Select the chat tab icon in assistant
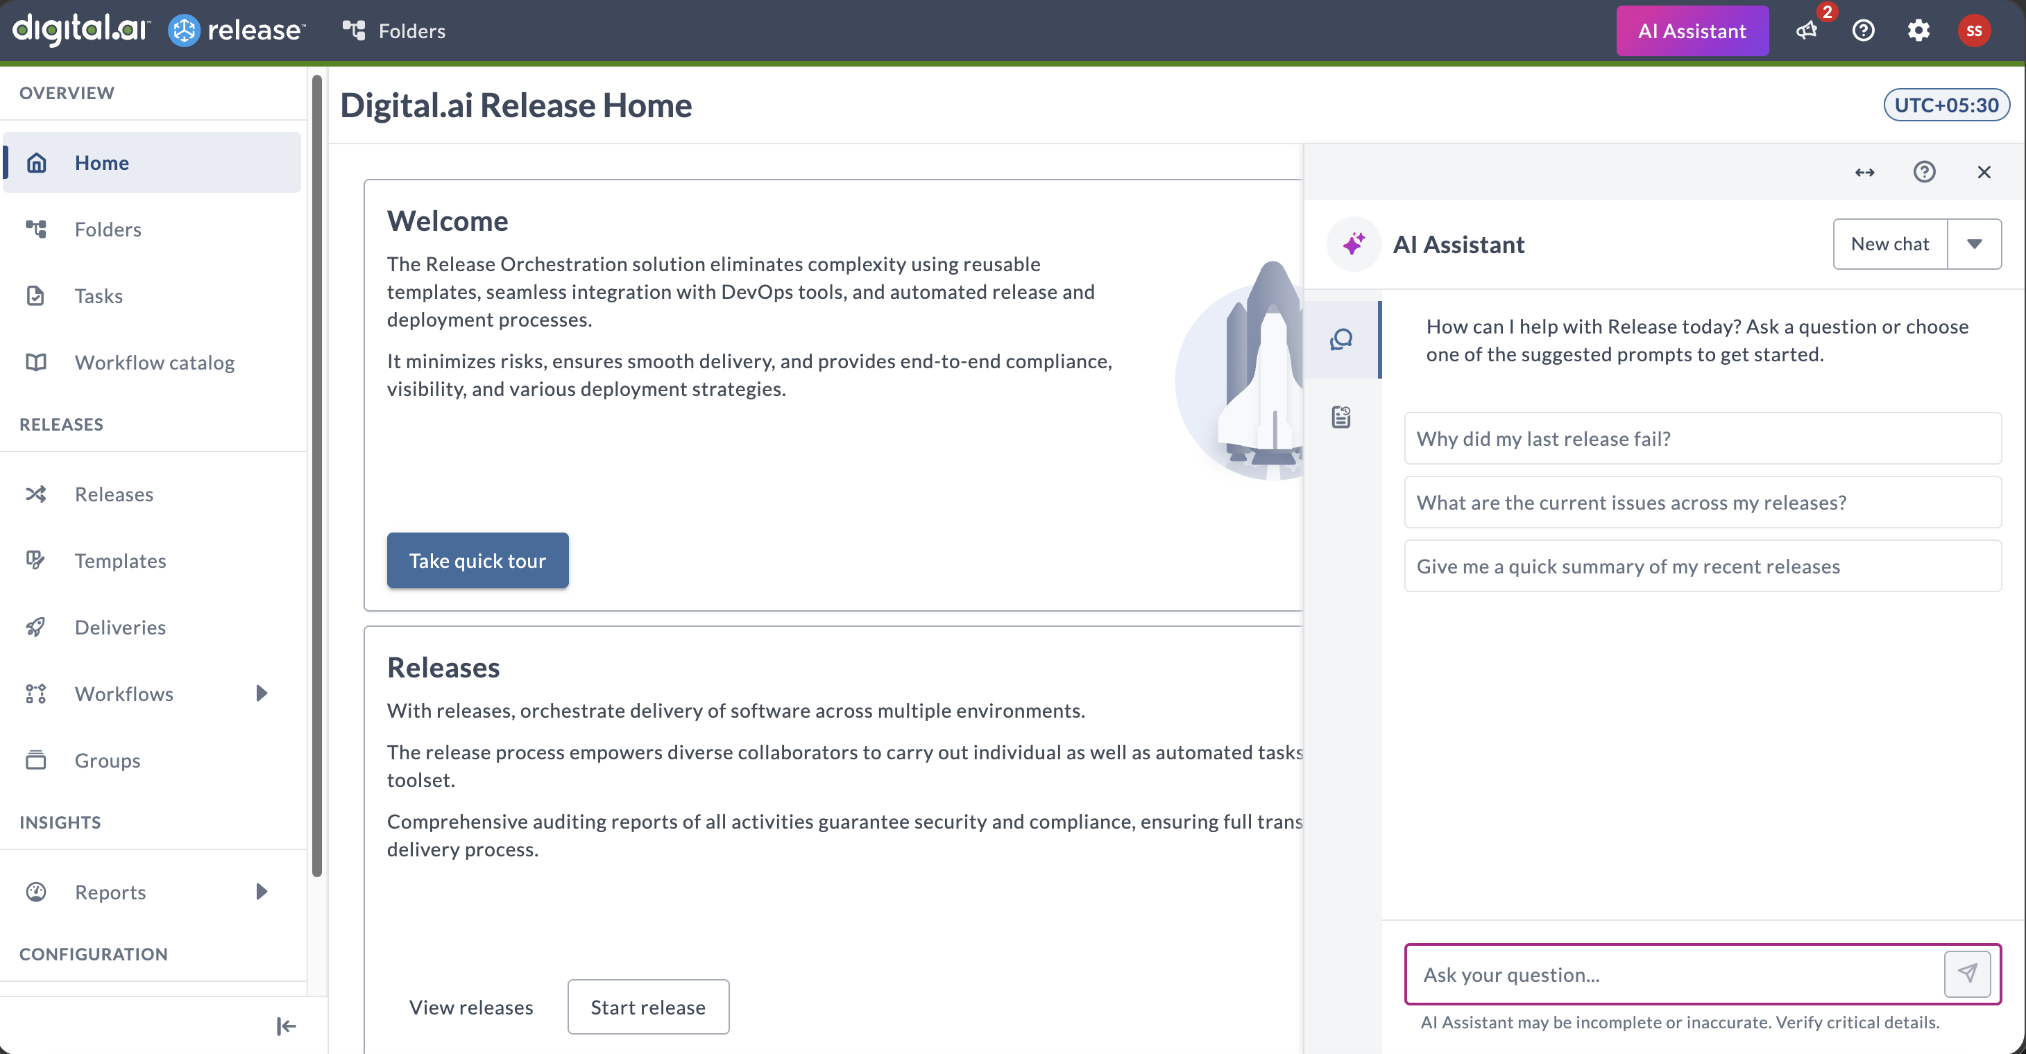The height and width of the screenshot is (1054, 2026). point(1341,340)
